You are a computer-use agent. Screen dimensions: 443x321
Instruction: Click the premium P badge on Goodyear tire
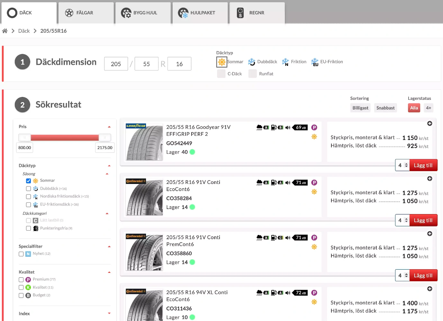point(314,127)
